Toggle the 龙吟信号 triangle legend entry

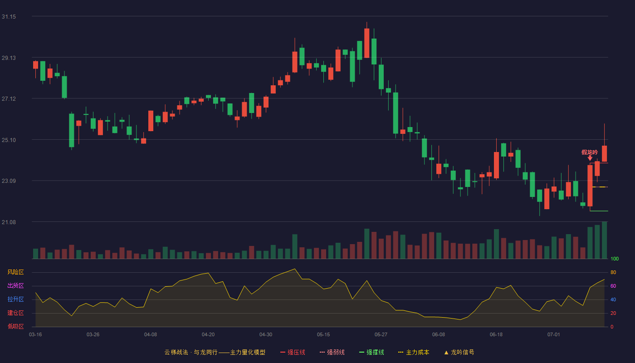(459, 352)
